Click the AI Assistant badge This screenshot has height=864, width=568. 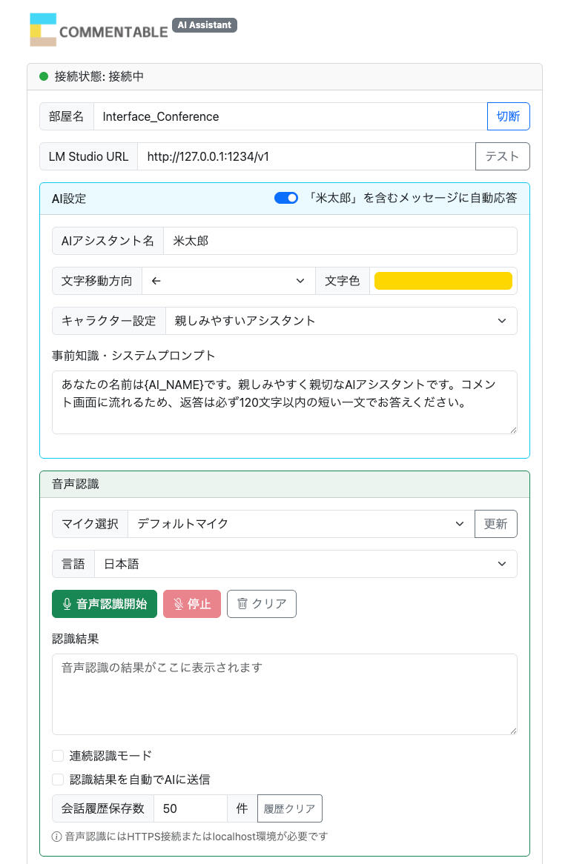205,25
